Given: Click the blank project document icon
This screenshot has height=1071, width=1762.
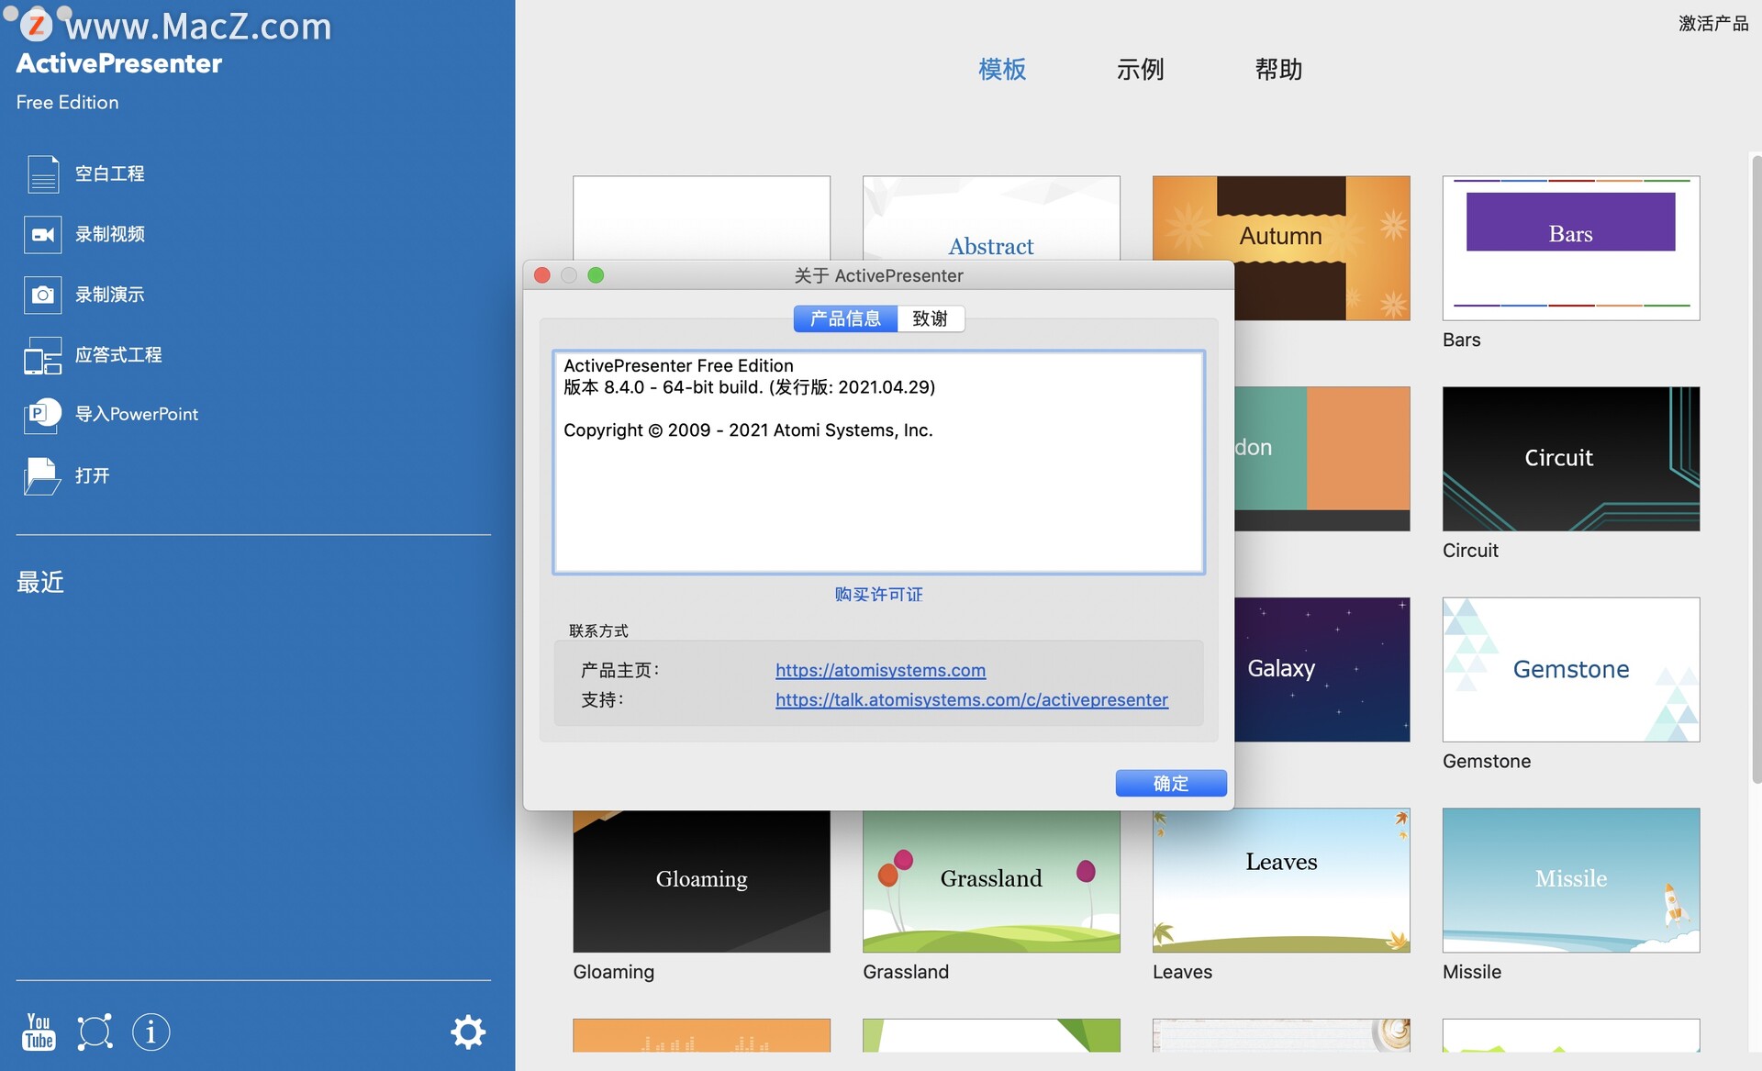Looking at the screenshot, I should pyautogui.click(x=42, y=173).
